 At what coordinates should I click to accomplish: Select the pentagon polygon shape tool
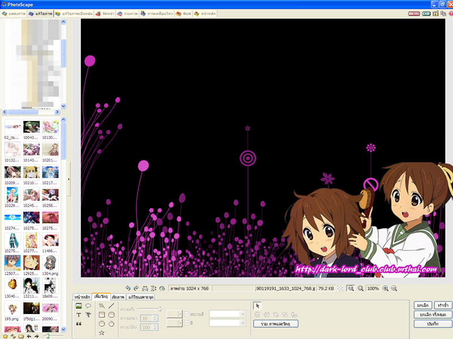111,324
